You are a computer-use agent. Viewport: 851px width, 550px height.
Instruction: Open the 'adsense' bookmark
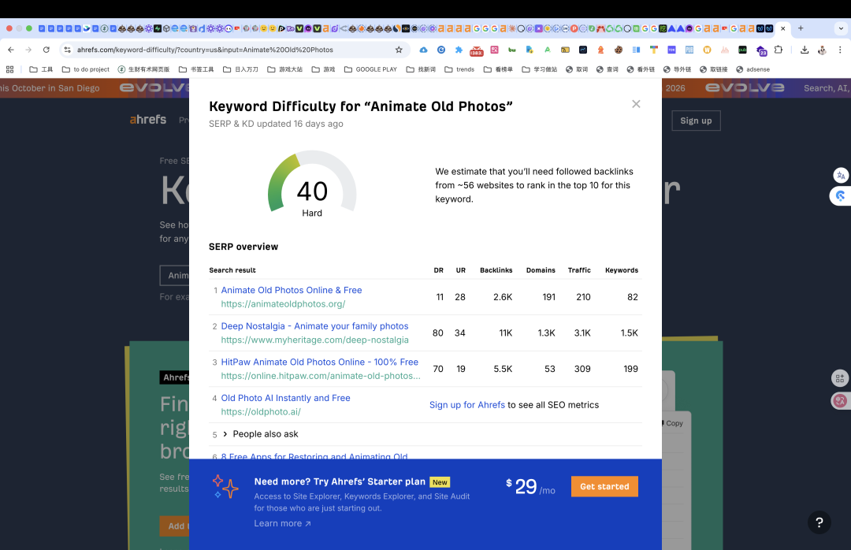click(753, 69)
